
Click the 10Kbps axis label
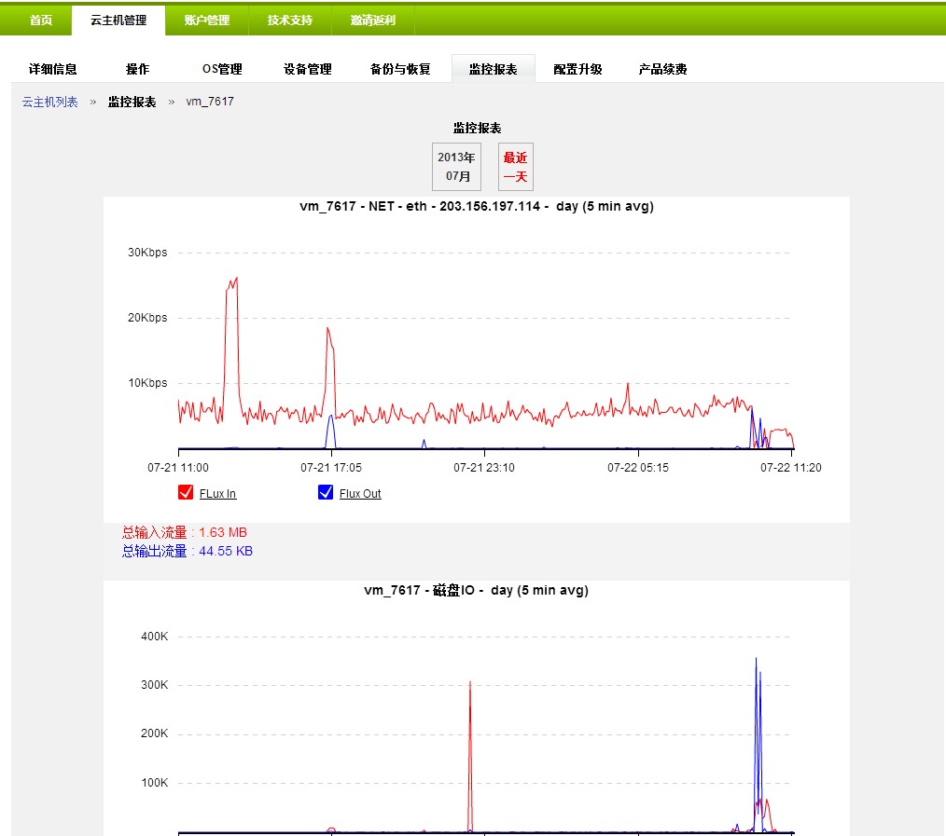[147, 383]
